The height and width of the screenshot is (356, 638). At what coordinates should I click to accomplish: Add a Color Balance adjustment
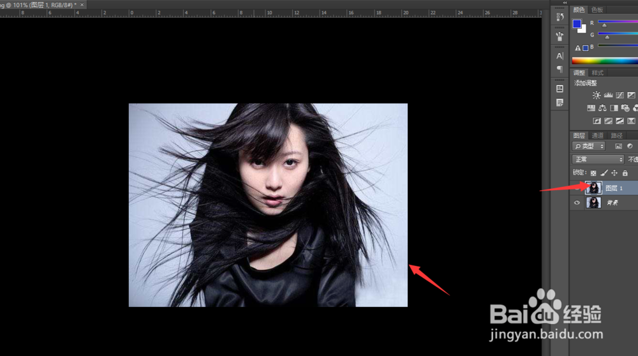(x=603, y=108)
